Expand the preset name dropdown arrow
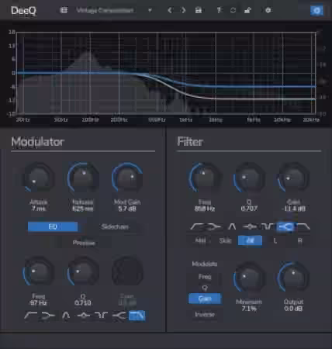This screenshot has width=332, height=349. 150,11
